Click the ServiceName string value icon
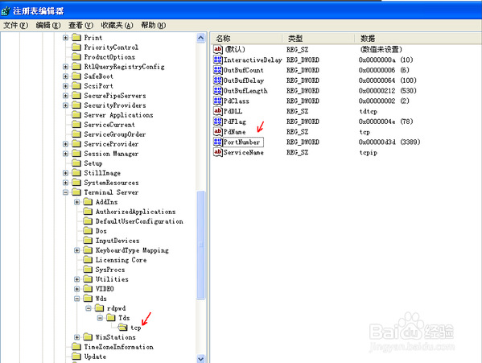This screenshot has height=363, width=482. 217,152
